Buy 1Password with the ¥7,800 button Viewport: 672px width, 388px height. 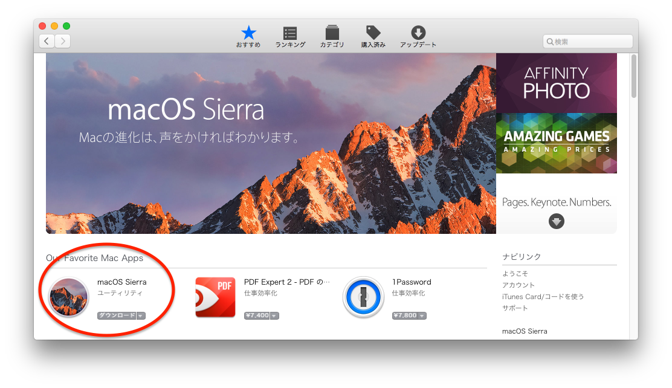click(404, 315)
